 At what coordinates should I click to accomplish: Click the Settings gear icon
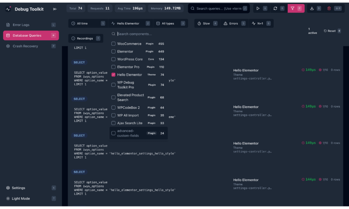[8, 188]
